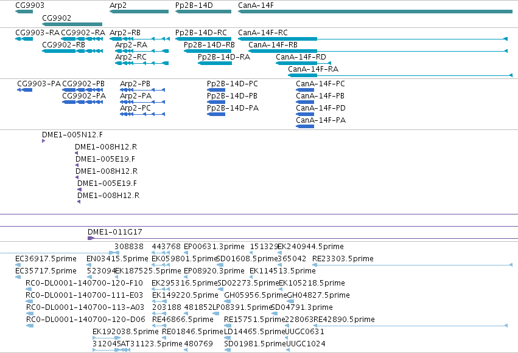This screenshot has width=518, height=353.
Task: Click EST EK149220.5prime
Action: pos(159,301)
